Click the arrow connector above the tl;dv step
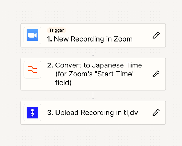Viewport: 182px width, 146px height. click(x=93, y=96)
